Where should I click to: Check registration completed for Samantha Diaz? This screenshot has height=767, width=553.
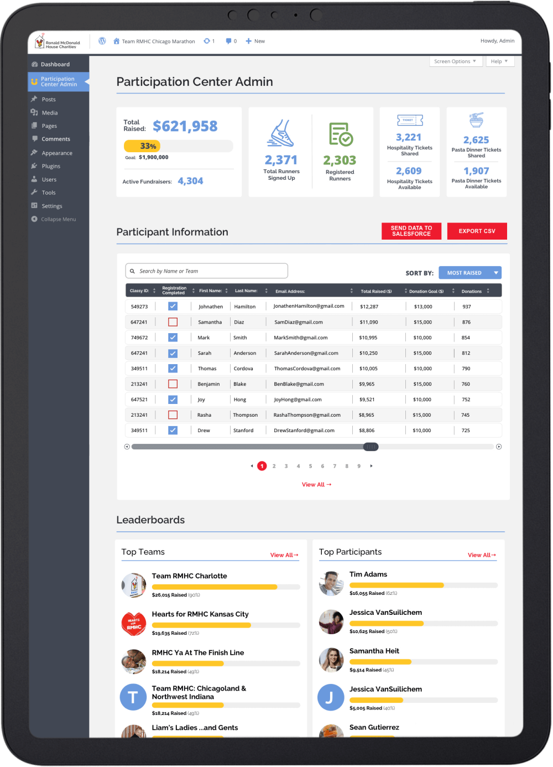[173, 322]
